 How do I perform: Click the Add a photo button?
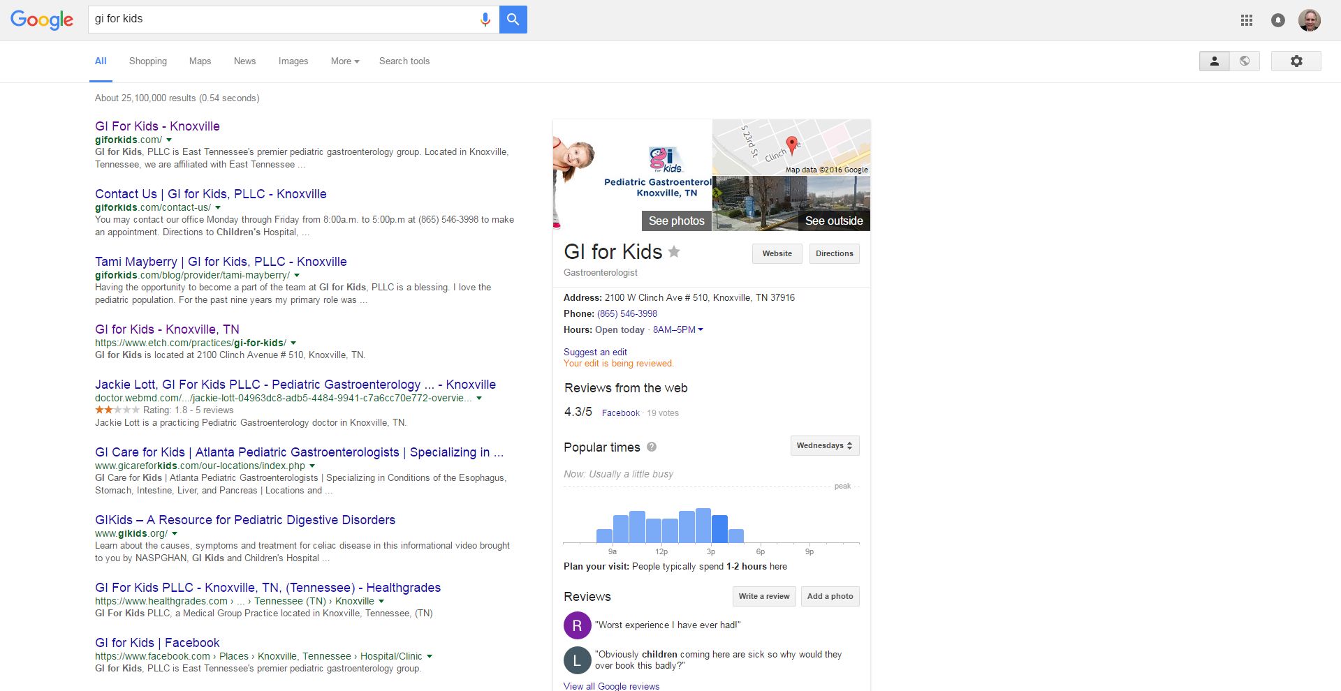point(830,597)
